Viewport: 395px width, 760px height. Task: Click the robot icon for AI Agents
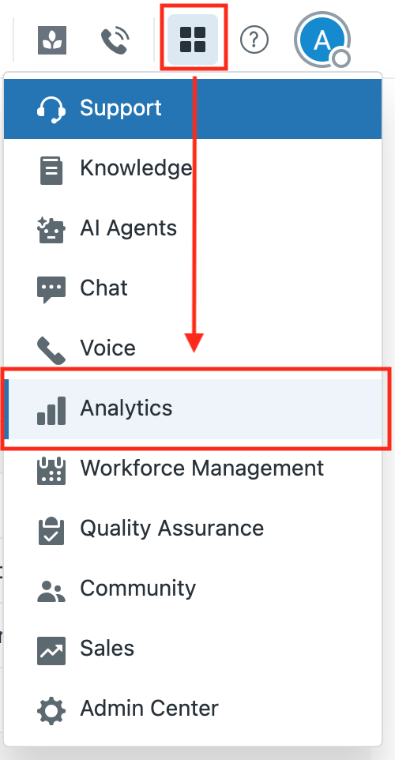pyautogui.click(x=51, y=229)
